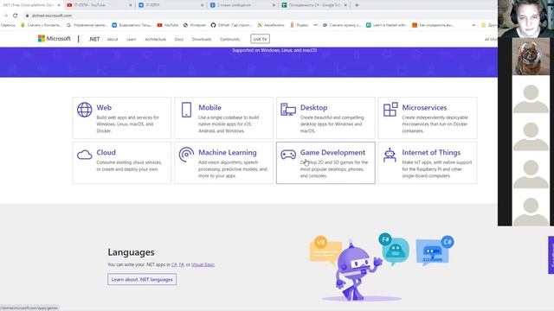This screenshot has width=554, height=311.
Task: Open the Web card globe icon
Action: [x=85, y=110]
